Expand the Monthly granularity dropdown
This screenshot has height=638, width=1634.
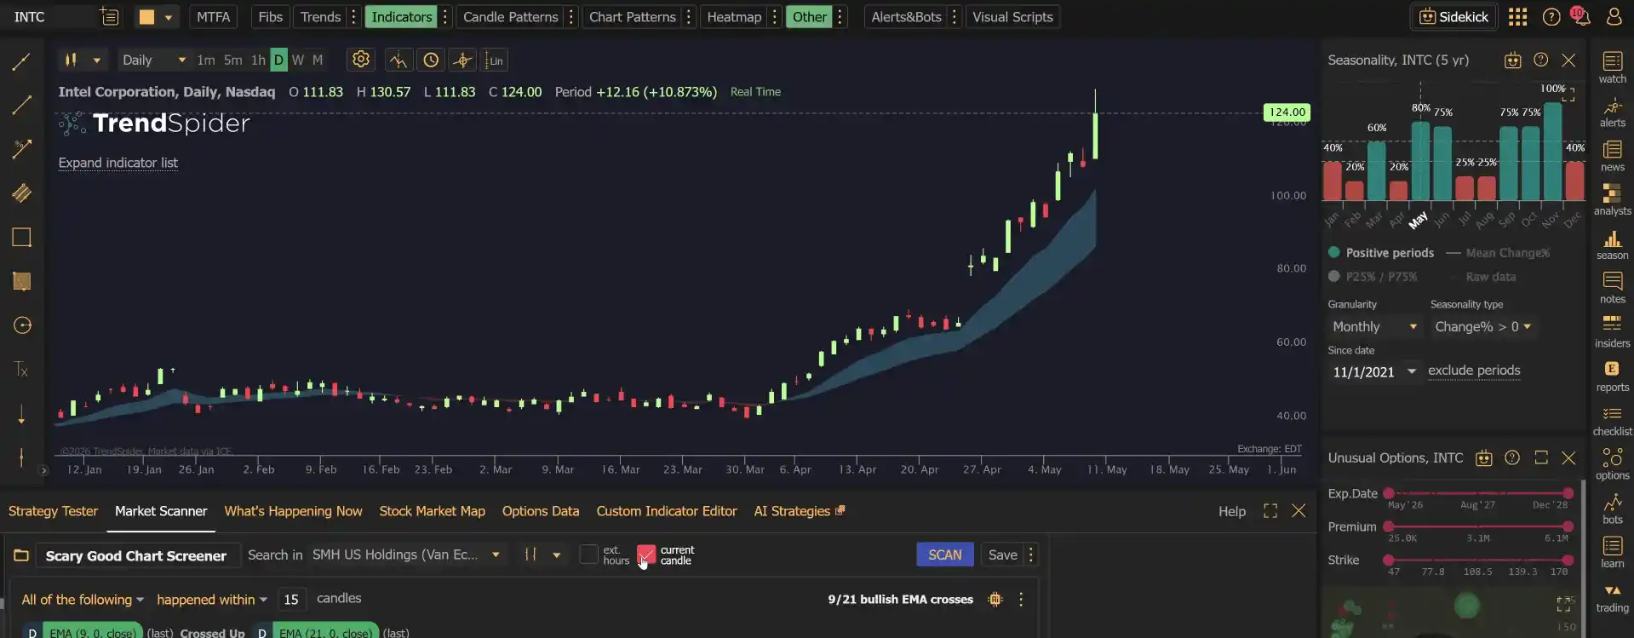tap(1373, 327)
